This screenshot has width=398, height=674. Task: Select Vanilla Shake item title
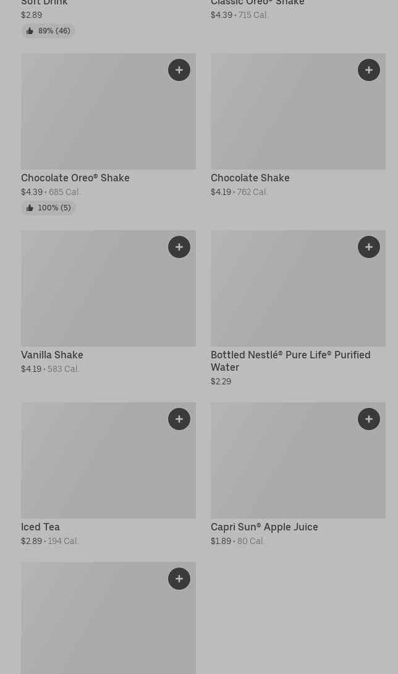pos(52,355)
